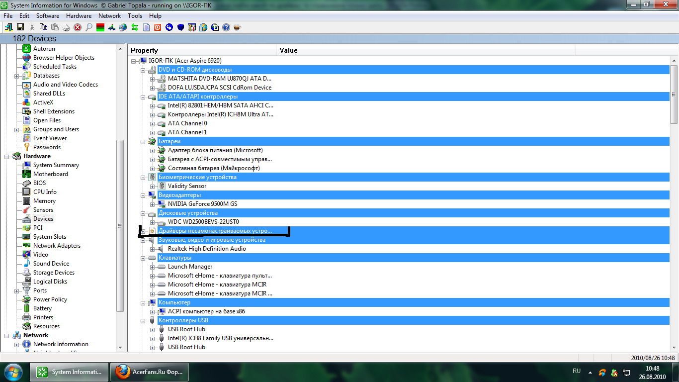Click the scissors cut icon
Image resolution: width=679 pixels, height=382 pixels.
tap(32, 27)
